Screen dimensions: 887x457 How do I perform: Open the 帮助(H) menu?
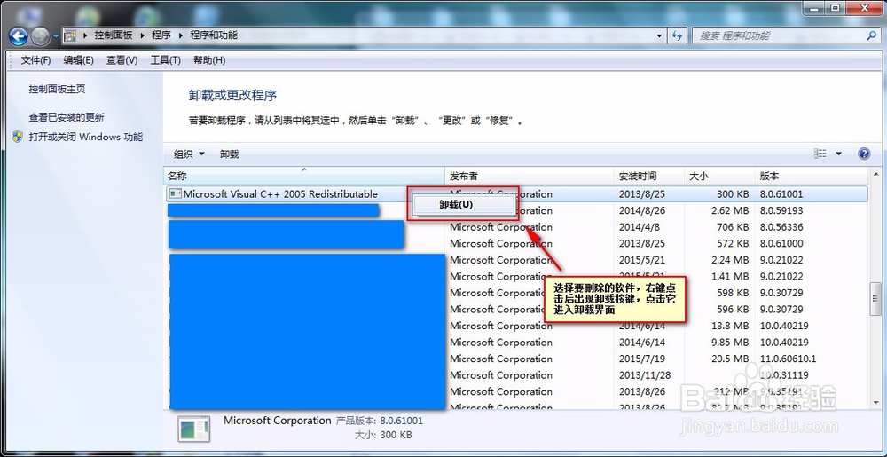pos(209,60)
